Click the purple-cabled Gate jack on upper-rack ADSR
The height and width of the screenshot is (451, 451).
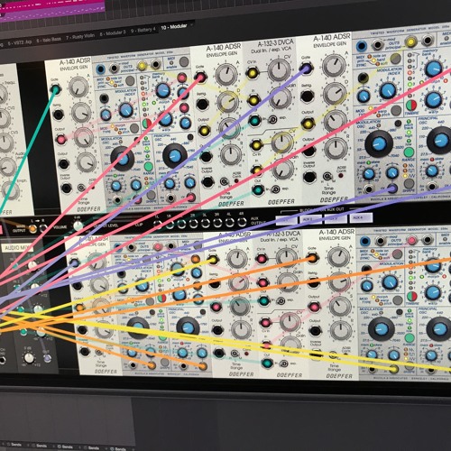click(x=306, y=69)
